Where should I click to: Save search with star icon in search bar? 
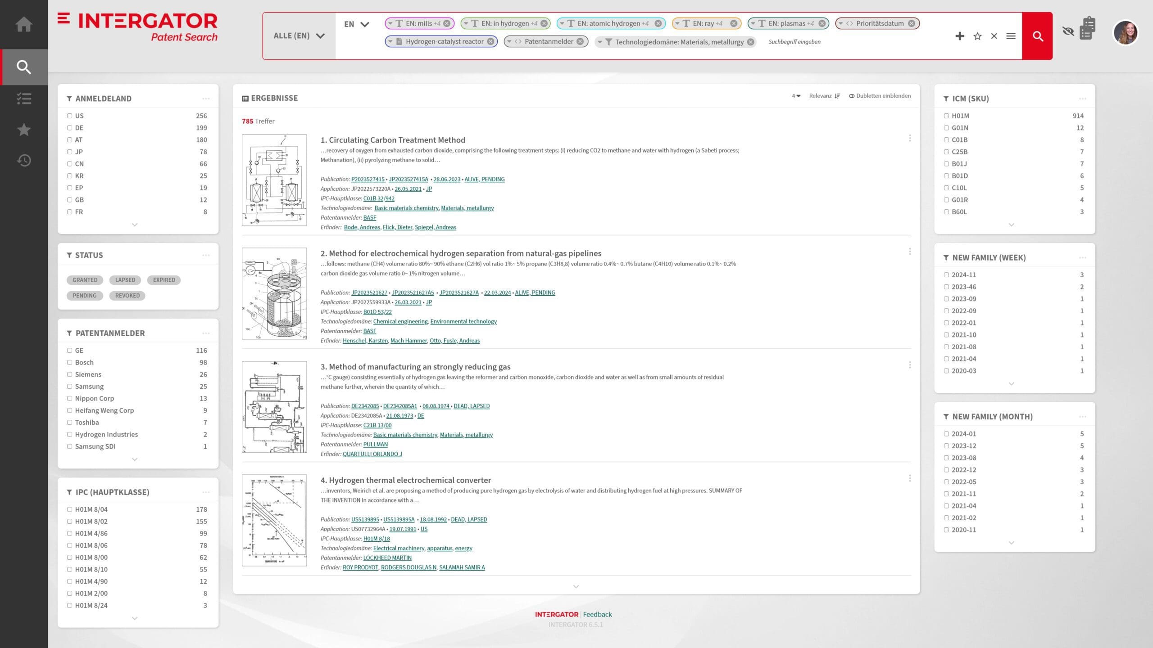click(977, 36)
